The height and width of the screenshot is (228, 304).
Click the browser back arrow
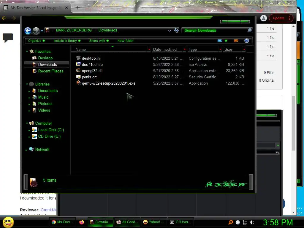pyautogui.click(x=4, y=18)
